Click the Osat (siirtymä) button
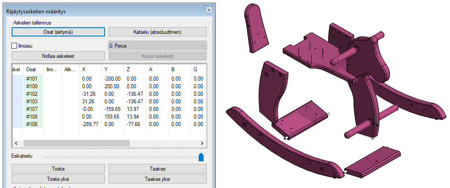The image size is (450, 188). click(58, 32)
